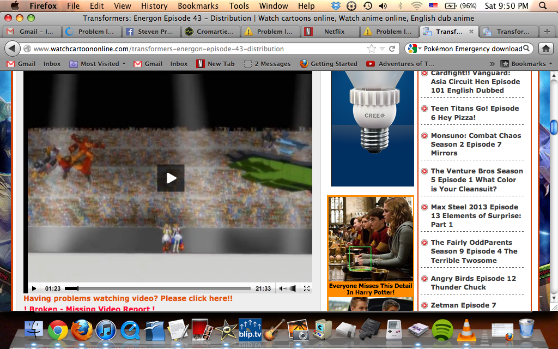
Task: Open Max Steel 2013 Episode 13 link
Action: click(476, 215)
